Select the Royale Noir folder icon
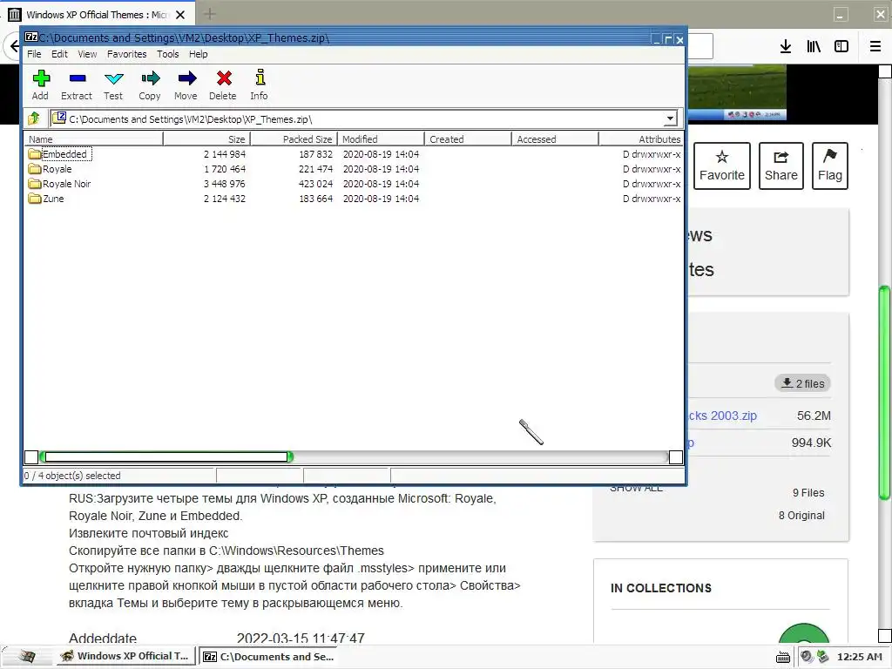The image size is (892, 669). (x=35, y=184)
